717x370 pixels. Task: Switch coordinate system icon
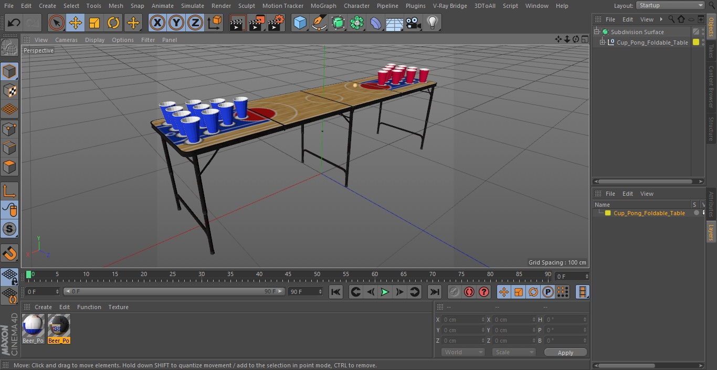pyautogui.click(x=215, y=23)
